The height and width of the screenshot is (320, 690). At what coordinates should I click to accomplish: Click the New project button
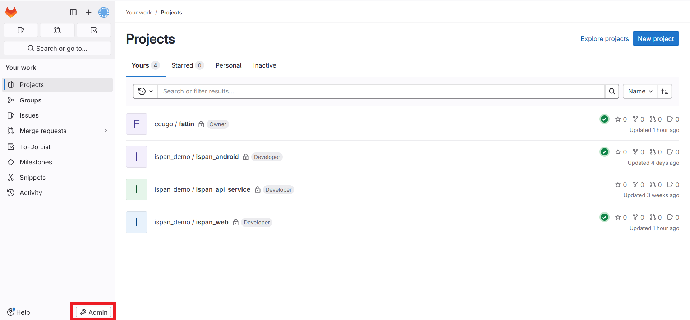coord(656,38)
